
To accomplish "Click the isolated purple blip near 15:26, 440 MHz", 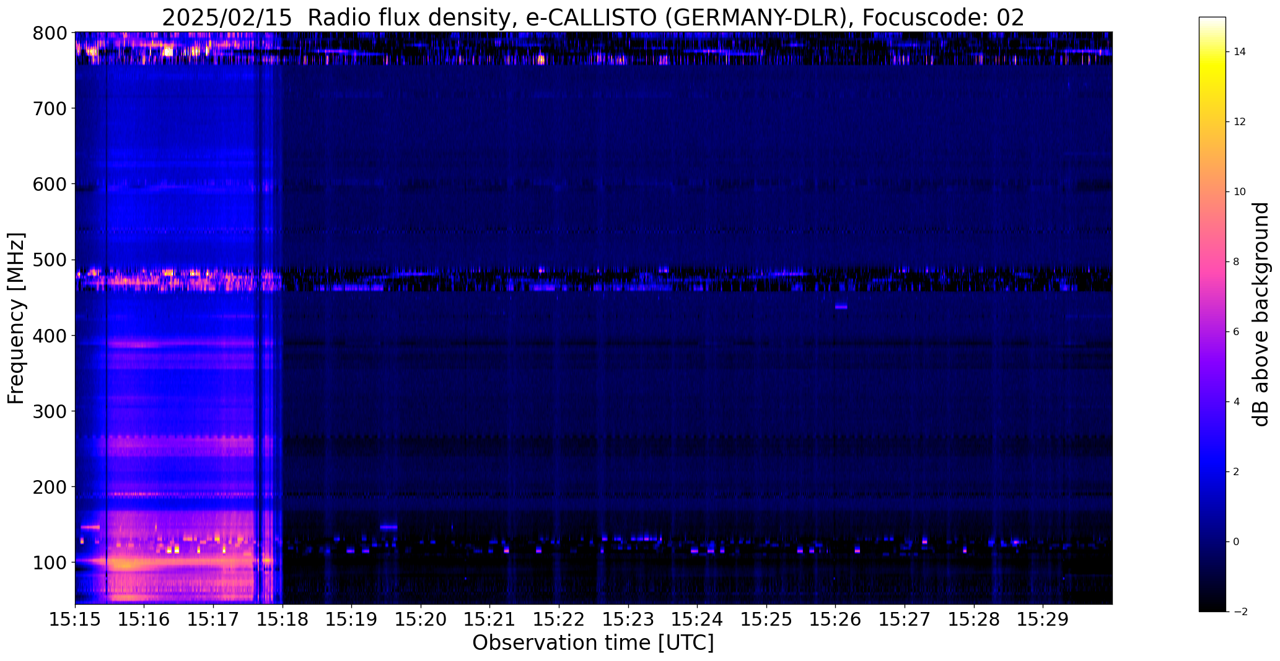I will (x=841, y=306).
